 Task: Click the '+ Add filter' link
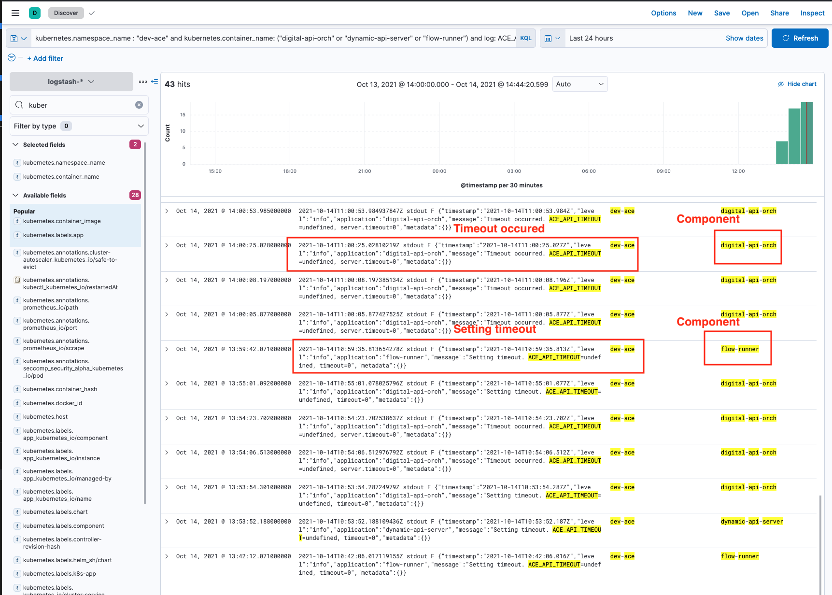coord(45,58)
